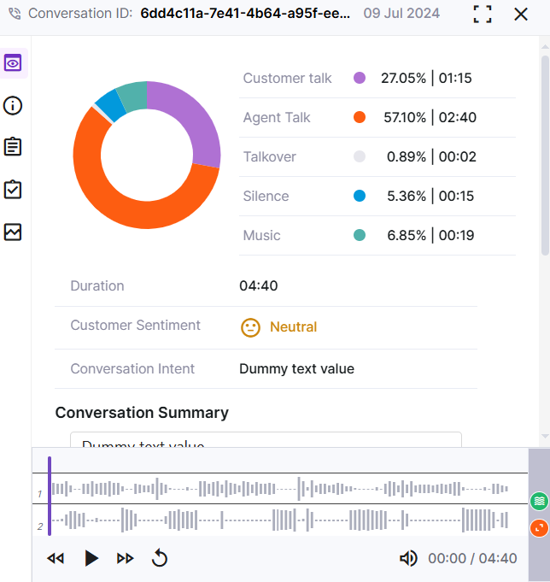Click the Neutral sentiment face icon
Image resolution: width=550 pixels, height=582 pixels.
(x=250, y=327)
